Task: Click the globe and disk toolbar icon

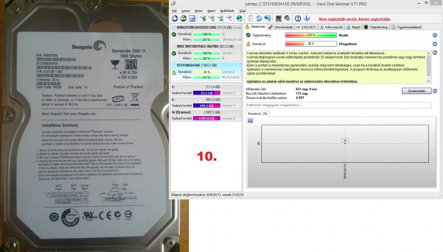Action: (x=239, y=18)
